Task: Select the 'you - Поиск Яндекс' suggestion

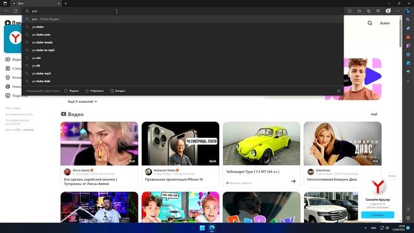Action: [x=182, y=19]
